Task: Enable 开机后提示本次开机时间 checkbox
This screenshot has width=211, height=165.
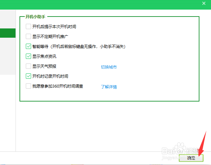Action: point(28,26)
